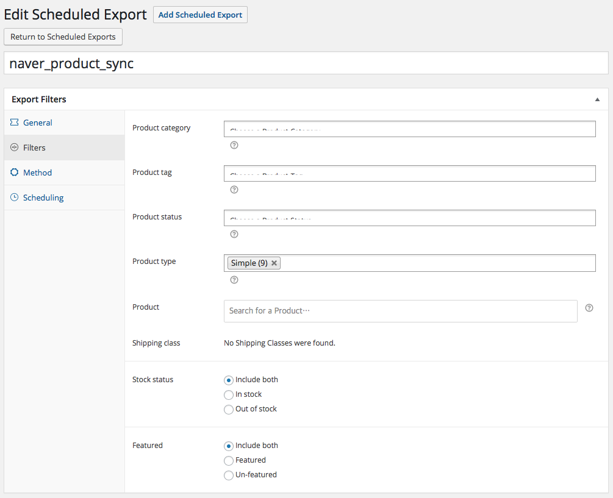Collapse the Export Filters panel
The width and height of the screenshot is (613, 498).
[x=597, y=99]
